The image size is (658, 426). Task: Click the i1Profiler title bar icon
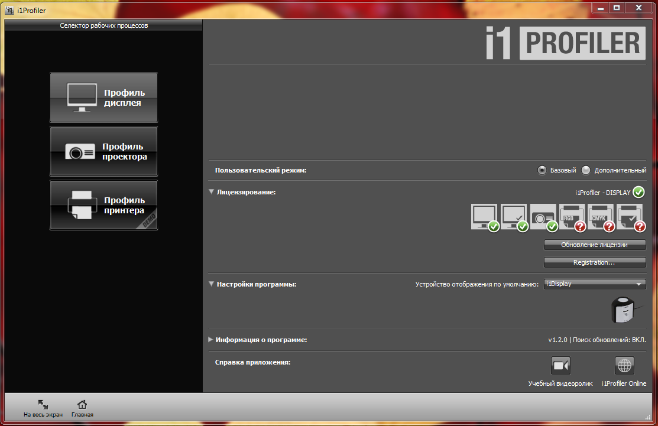tap(9, 10)
